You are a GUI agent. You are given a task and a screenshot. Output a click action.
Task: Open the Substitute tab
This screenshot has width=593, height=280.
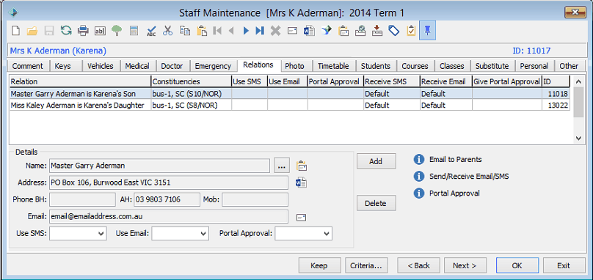492,66
